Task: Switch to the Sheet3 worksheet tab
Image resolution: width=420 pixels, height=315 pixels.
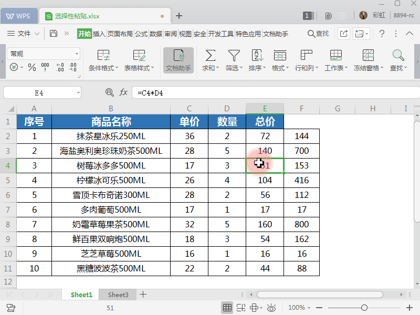Action: point(117,295)
